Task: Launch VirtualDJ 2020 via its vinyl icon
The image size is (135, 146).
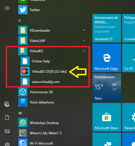Action: pos(25,71)
